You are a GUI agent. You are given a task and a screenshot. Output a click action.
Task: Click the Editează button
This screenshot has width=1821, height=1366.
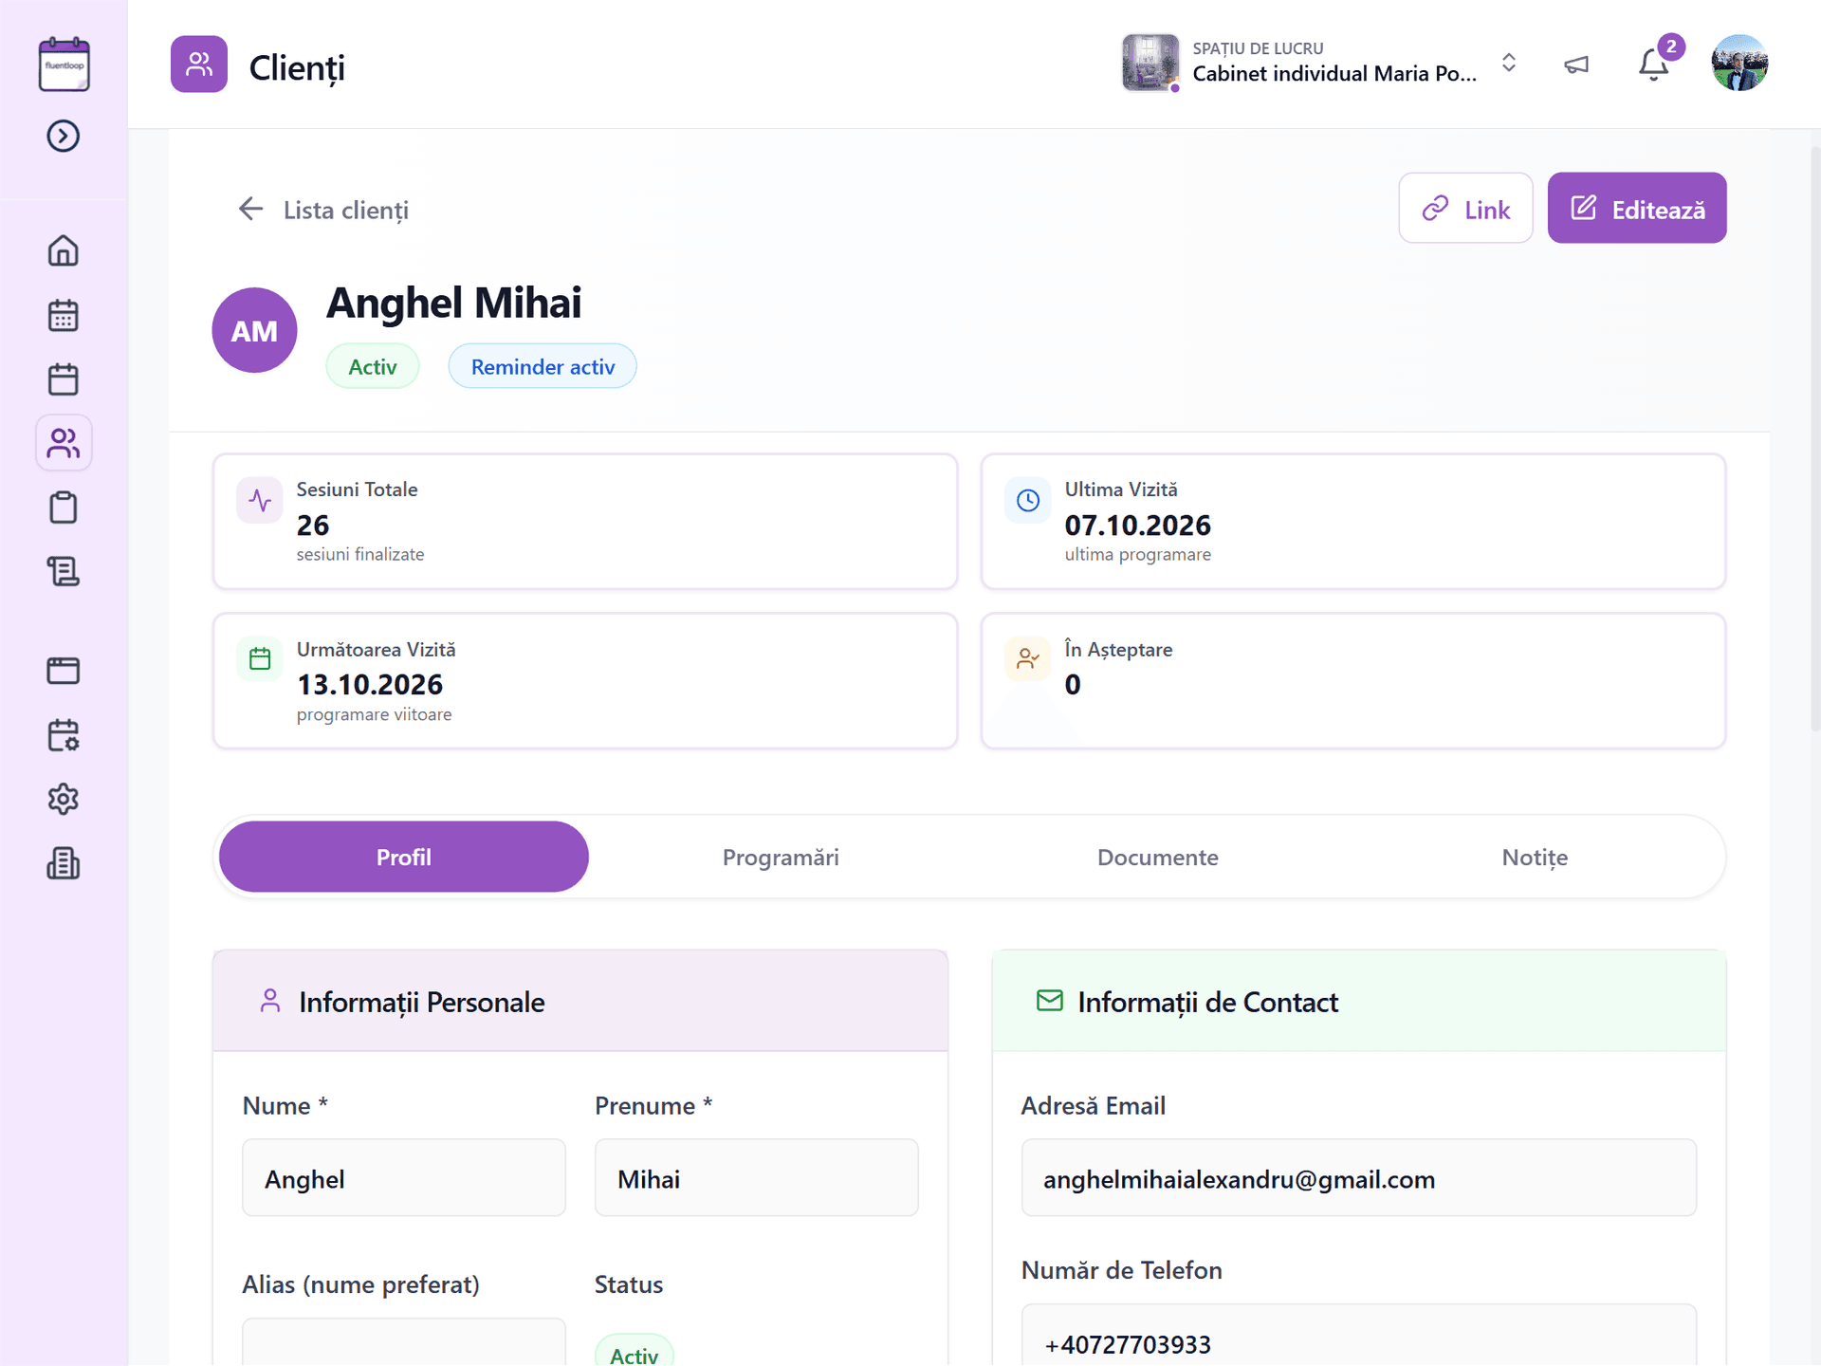(x=1637, y=208)
